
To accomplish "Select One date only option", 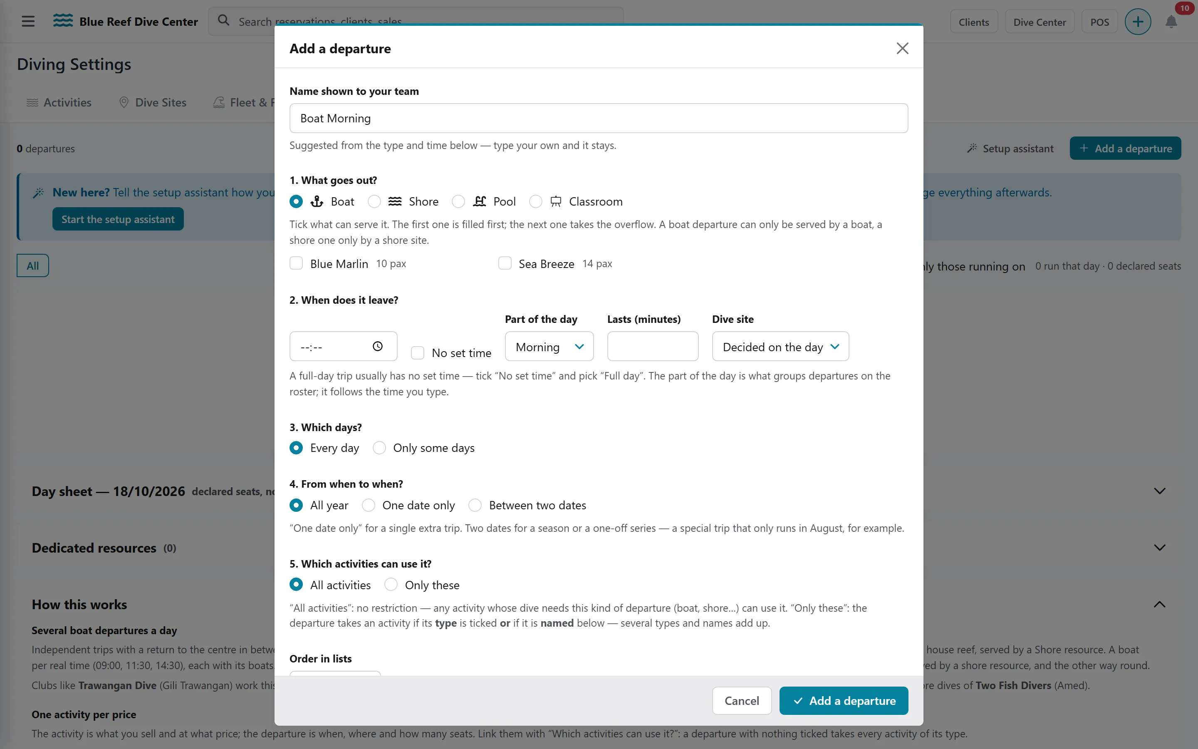I will tap(368, 505).
